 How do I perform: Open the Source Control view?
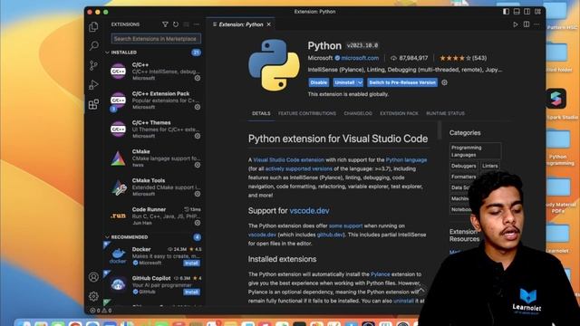point(93,65)
